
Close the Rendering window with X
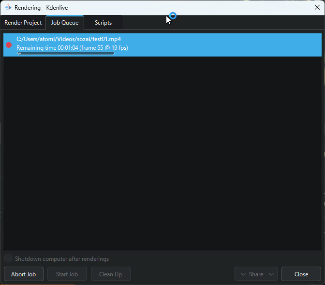coord(317,7)
